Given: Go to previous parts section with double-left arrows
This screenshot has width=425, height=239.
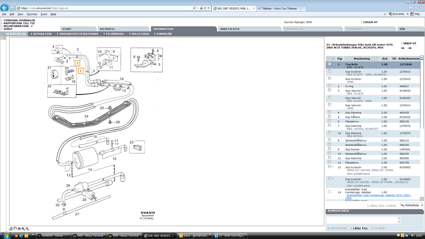Looking at the screenshot, I should 403,48.
